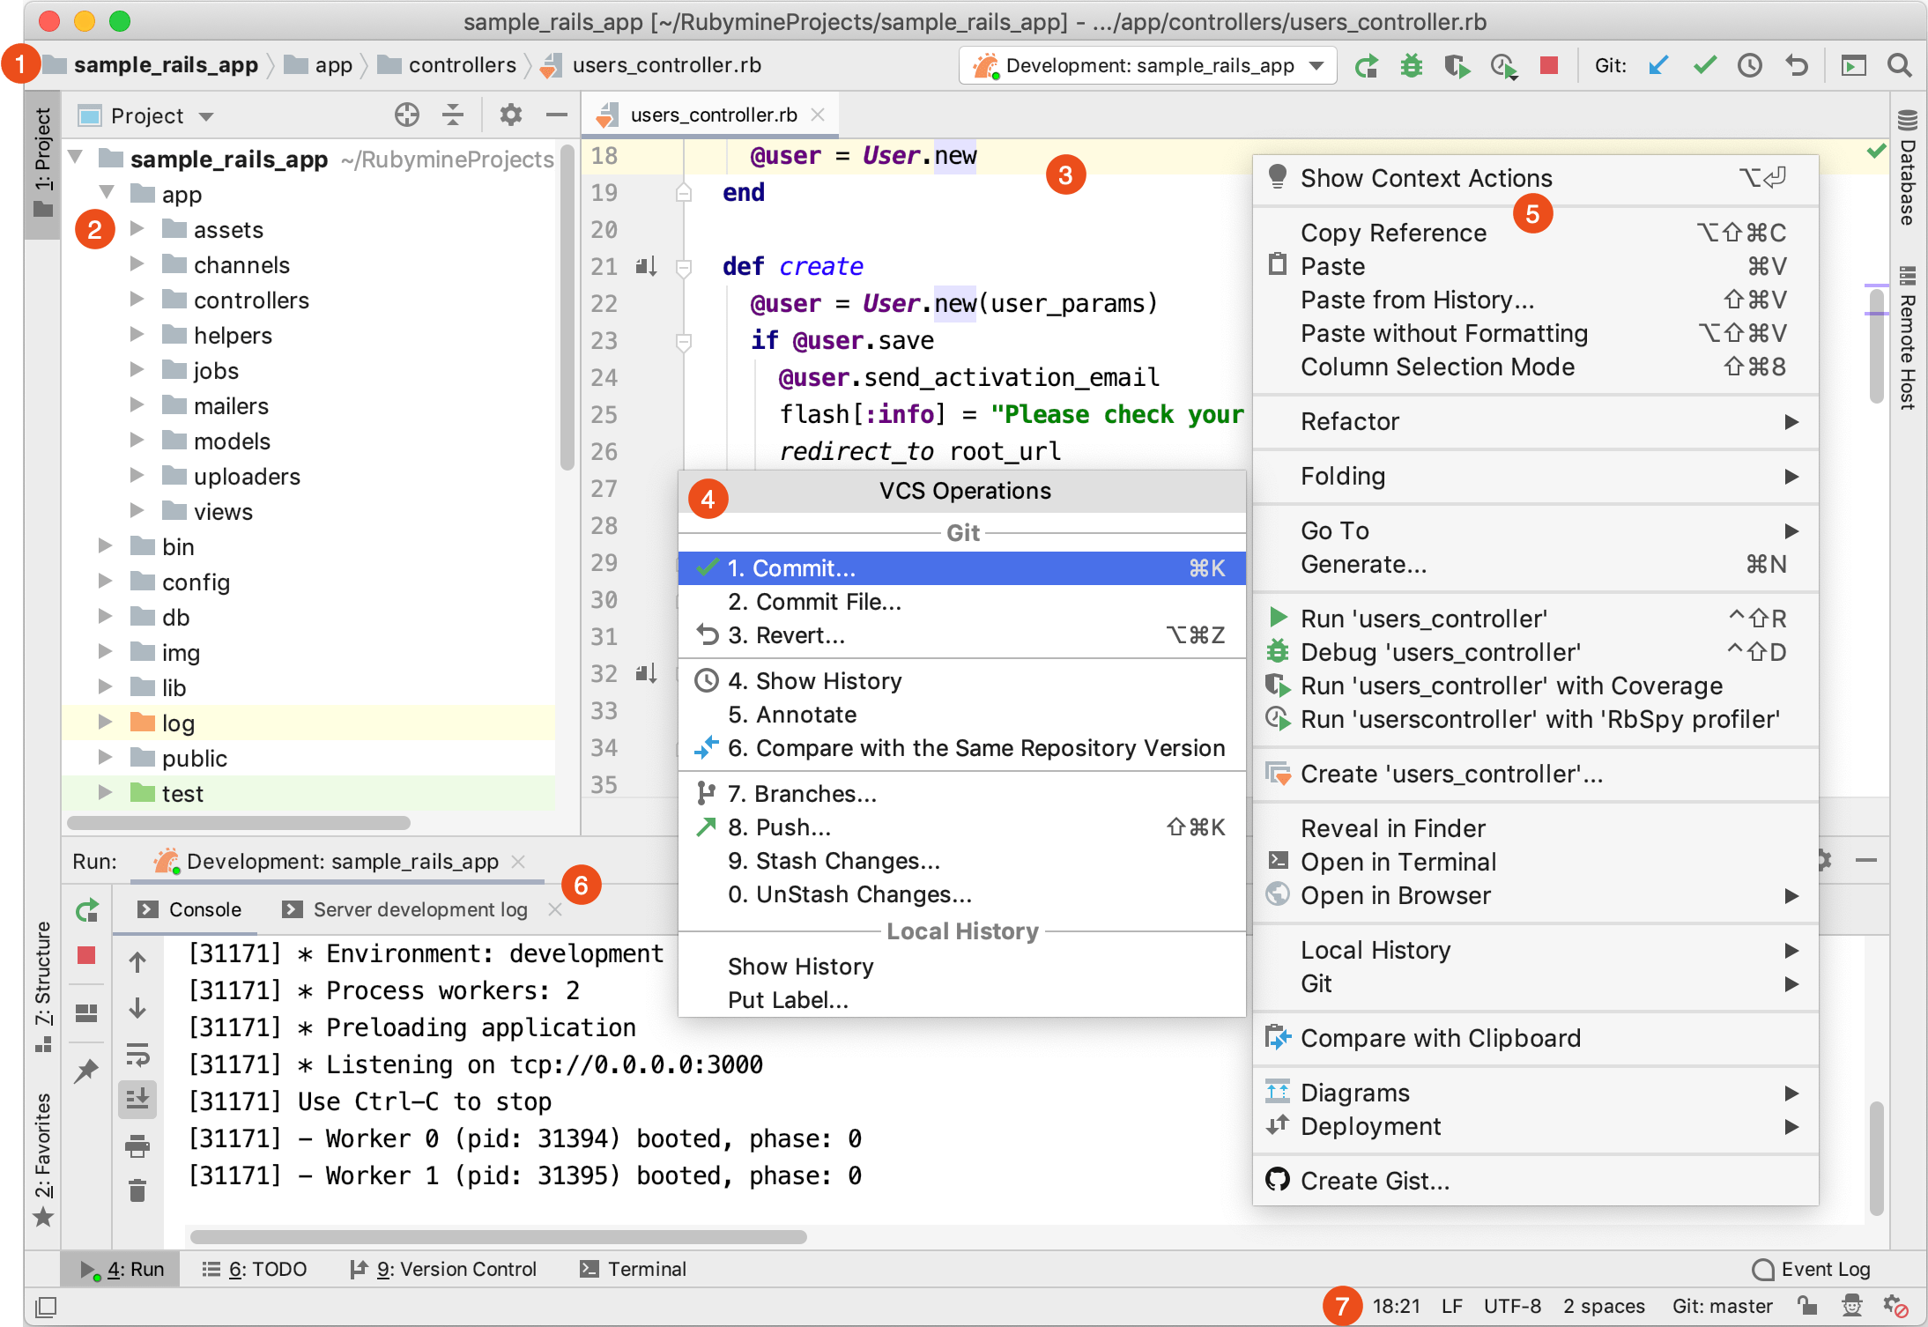This screenshot has height=1327, width=1928.
Task: Change indent setting 2 spaces
Action: [1604, 1306]
